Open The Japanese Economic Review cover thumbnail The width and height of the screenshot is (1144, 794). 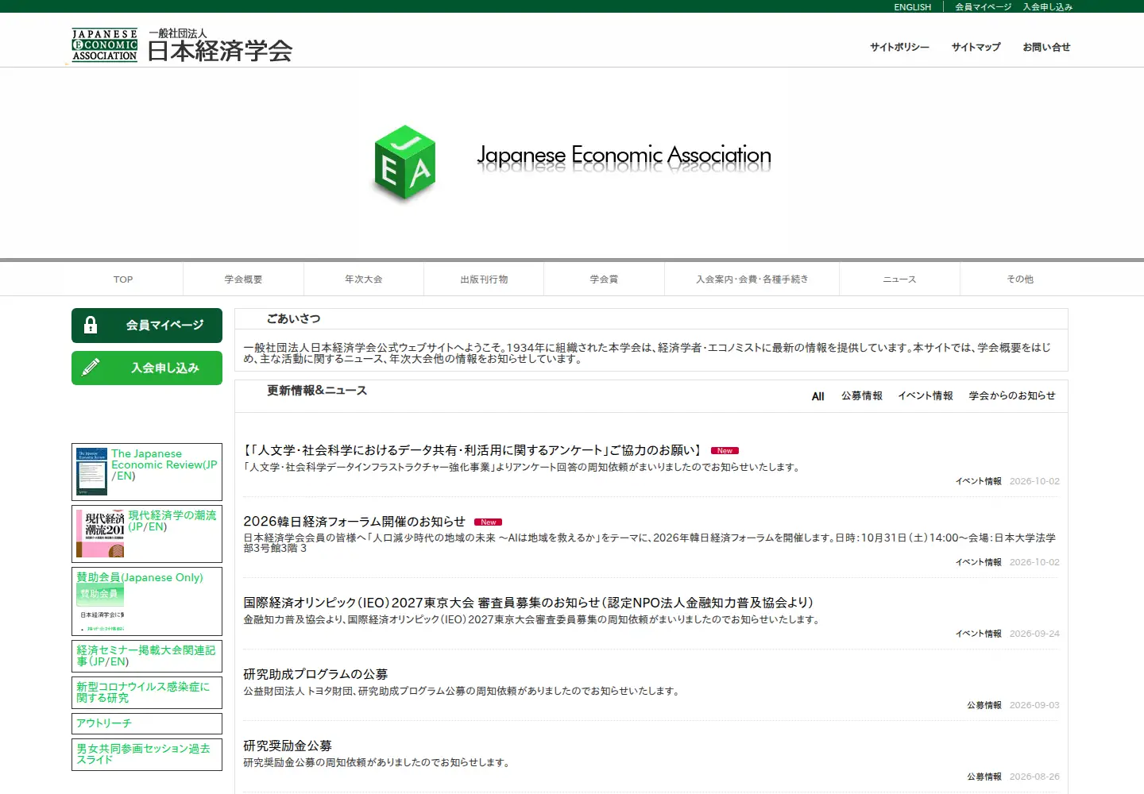(91, 472)
